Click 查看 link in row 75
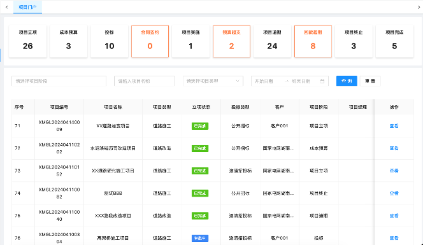 tap(394, 216)
